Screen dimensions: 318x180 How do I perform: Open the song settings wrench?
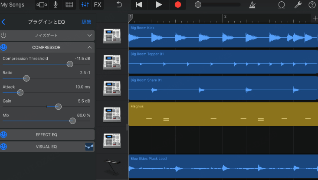point(298,5)
